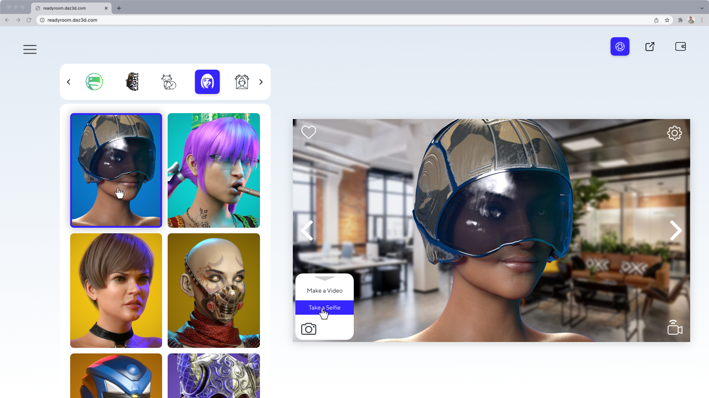
Task: Click the webcam stream icon
Action: (x=675, y=327)
